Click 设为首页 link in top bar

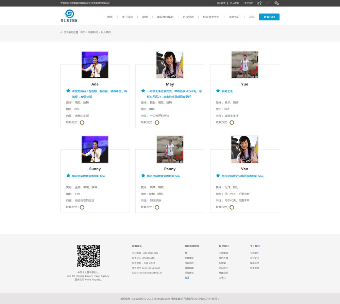click(x=221, y=3)
